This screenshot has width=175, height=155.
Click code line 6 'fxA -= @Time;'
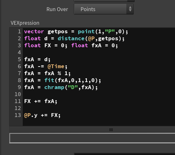click(46, 67)
